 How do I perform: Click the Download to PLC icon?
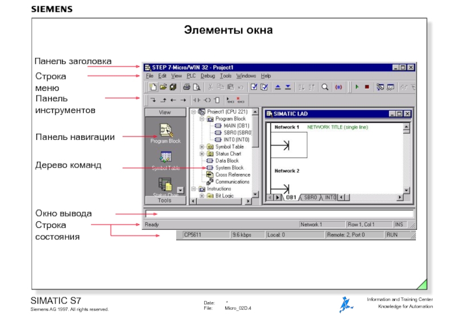click(x=288, y=87)
